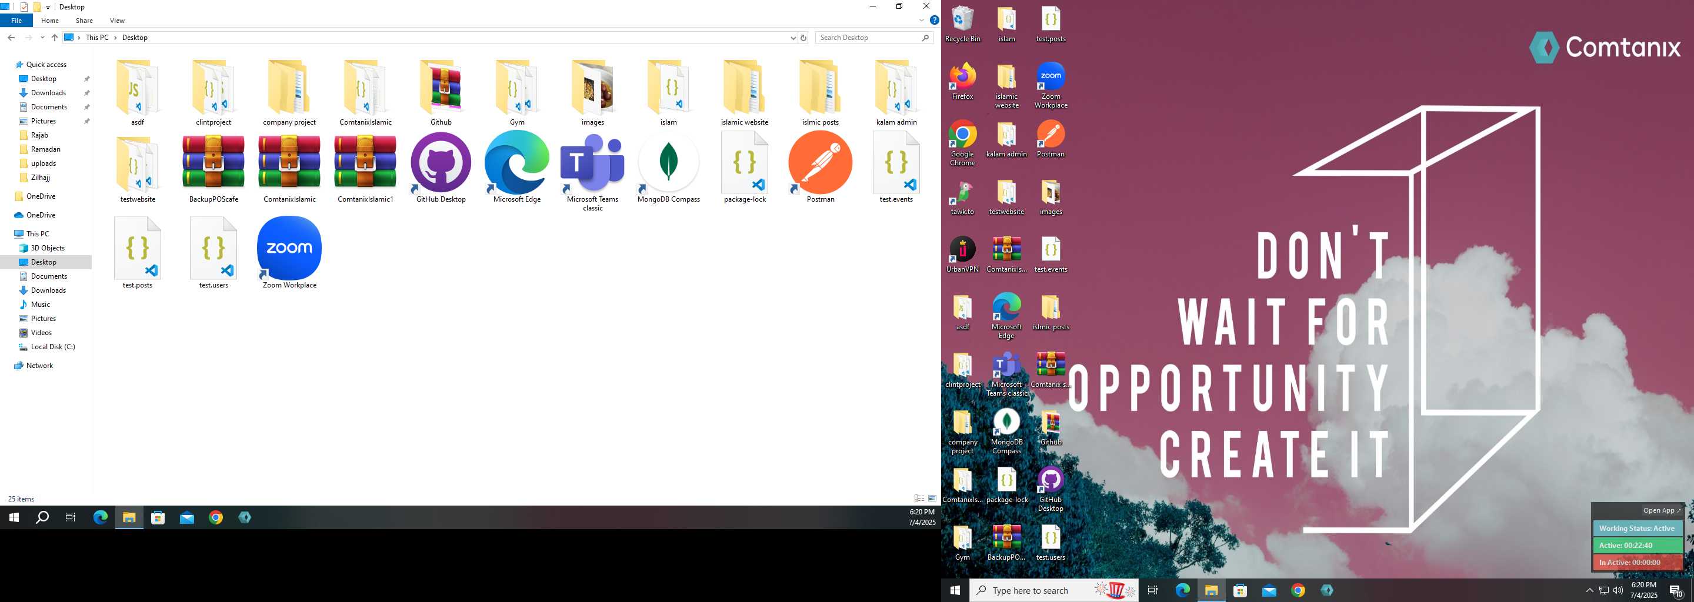
Task: Open Rajab folder in navigation pane
Action: 39,135
